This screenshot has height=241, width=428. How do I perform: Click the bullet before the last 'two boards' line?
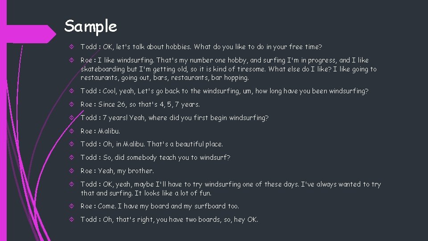tap(73, 220)
